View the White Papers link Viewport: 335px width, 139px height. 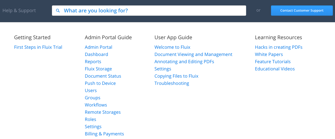pyautogui.click(x=269, y=54)
